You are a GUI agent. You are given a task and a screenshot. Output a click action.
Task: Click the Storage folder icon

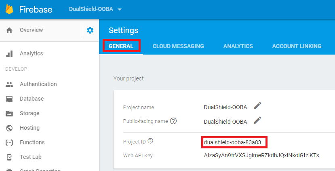coord(9,114)
